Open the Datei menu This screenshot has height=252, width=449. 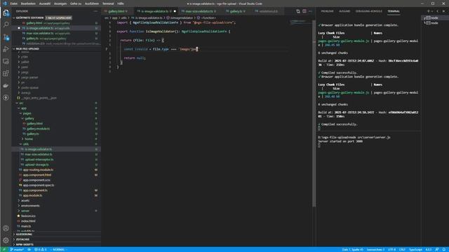pyautogui.click(x=14, y=3)
